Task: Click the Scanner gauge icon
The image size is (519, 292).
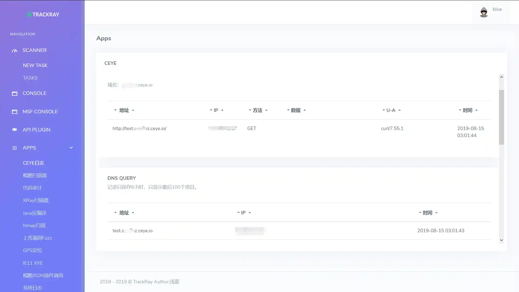Action: click(15, 51)
